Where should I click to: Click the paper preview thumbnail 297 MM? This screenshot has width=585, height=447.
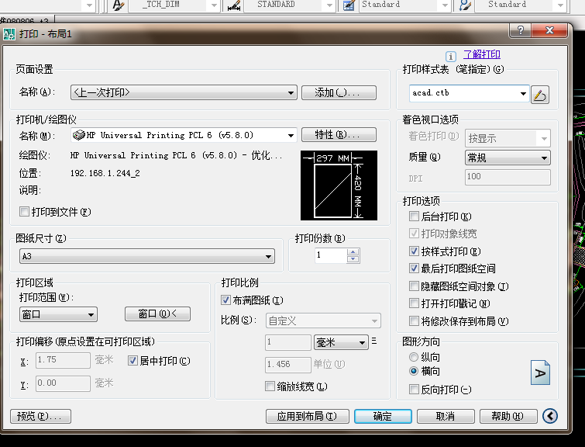pos(339,185)
